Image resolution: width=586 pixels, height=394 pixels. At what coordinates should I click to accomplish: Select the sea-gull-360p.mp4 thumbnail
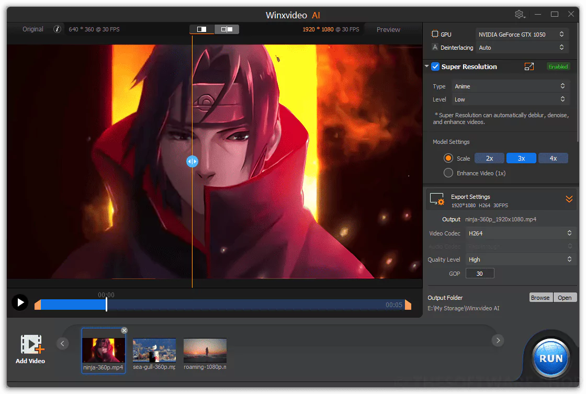pyautogui.click(x=154, y=351)
